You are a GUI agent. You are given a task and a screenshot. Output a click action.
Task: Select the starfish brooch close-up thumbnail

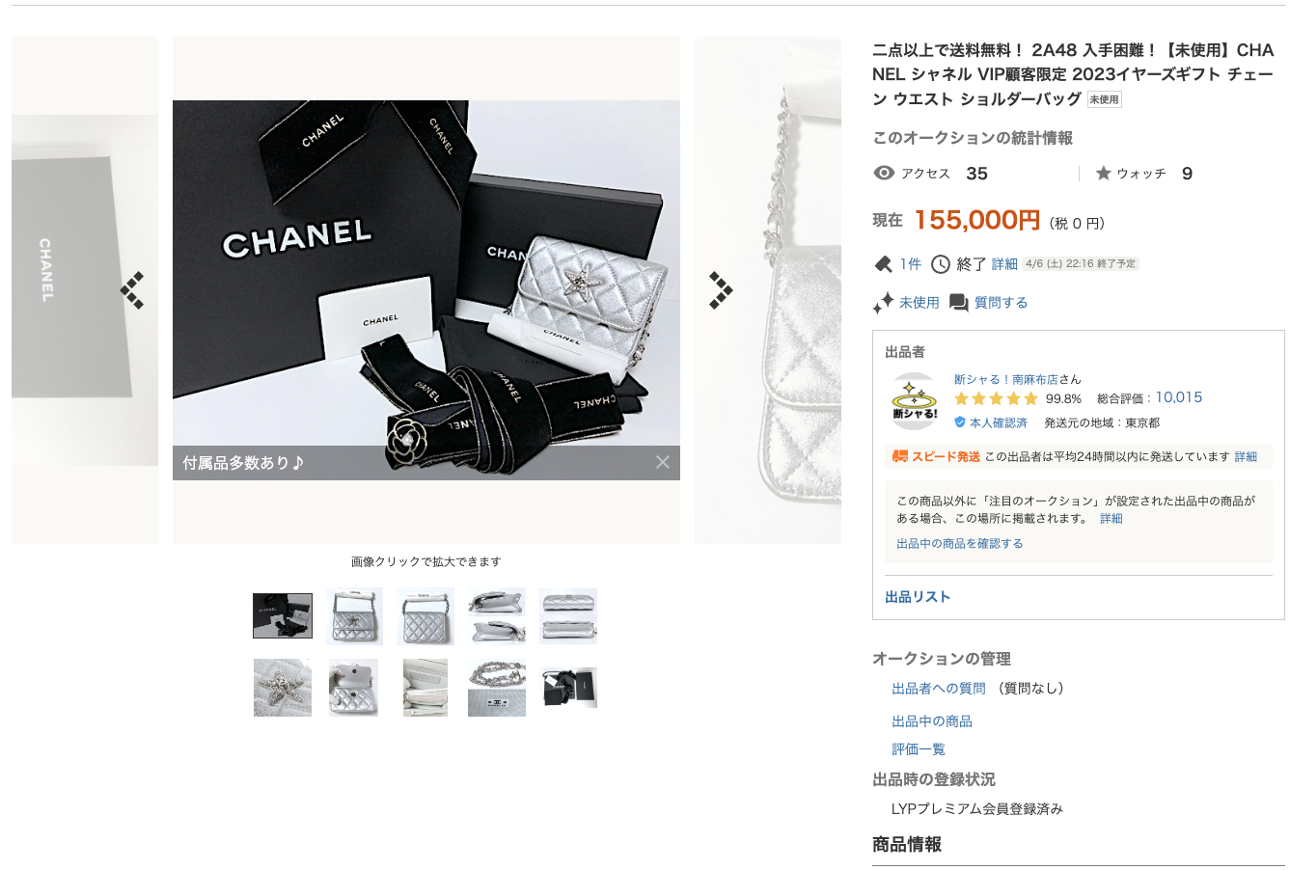(x=283, y=688)
